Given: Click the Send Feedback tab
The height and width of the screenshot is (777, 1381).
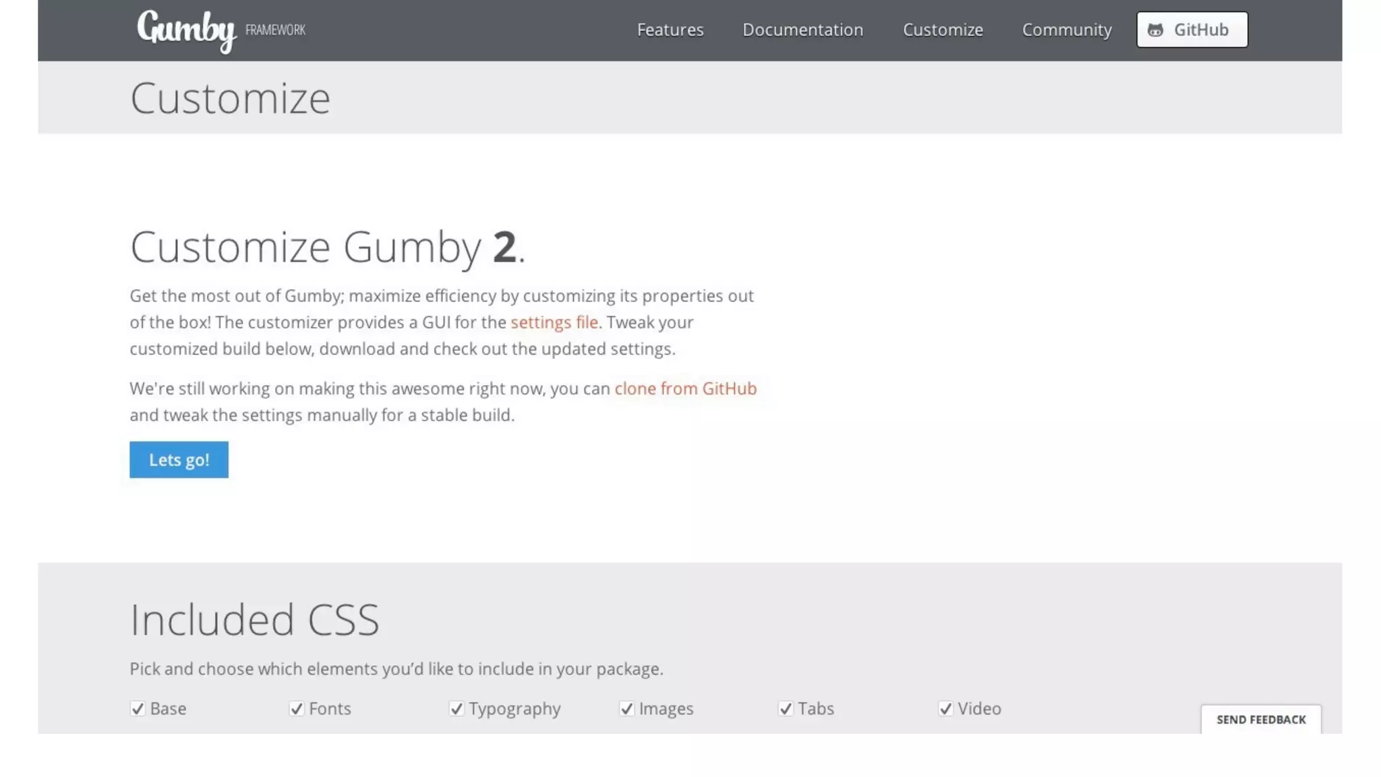Looking at the screenshot, I should coord(1260,719).
